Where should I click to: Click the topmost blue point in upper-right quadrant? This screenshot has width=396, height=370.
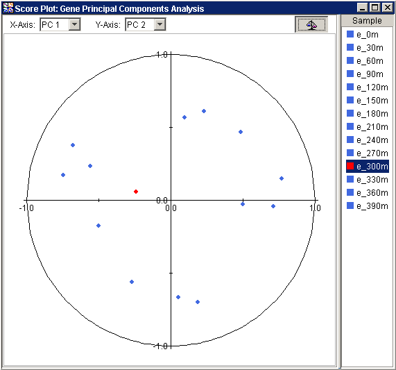click(x=204, y=111)
